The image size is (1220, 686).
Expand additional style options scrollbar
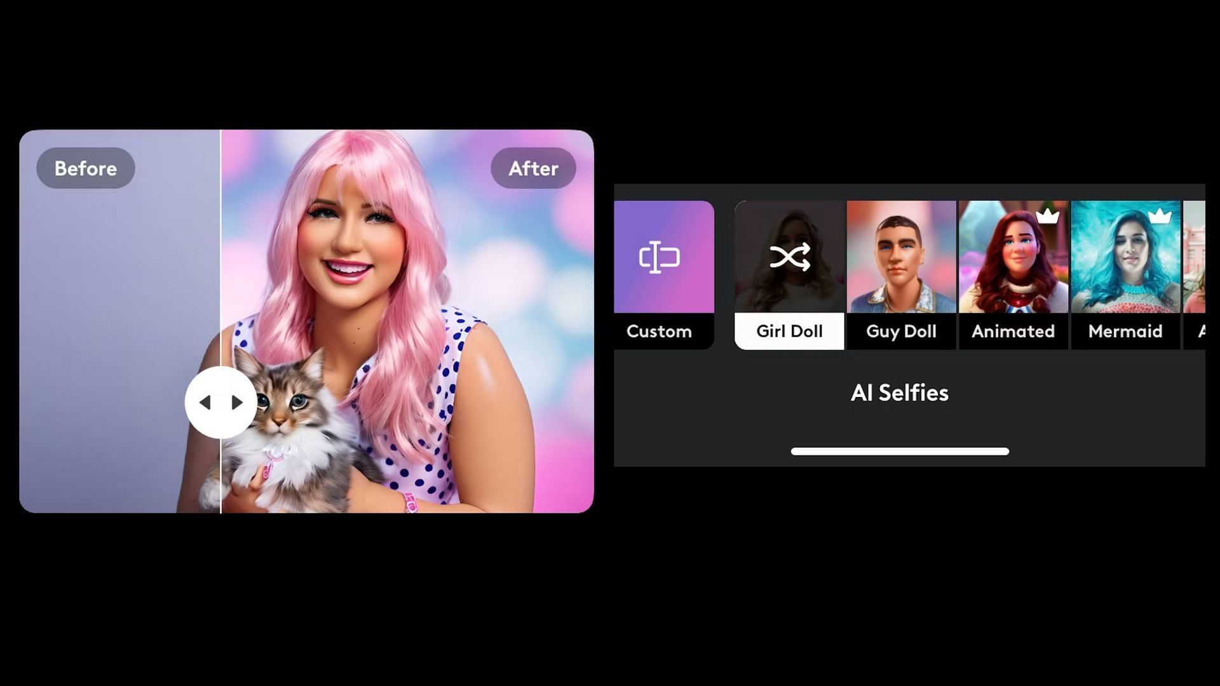coord(900,450)
